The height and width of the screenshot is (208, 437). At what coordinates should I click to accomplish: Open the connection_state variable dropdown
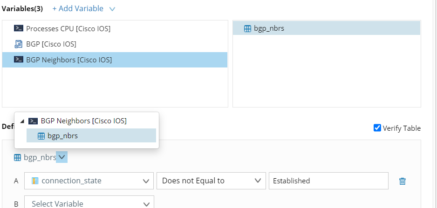tap(146, 181)
